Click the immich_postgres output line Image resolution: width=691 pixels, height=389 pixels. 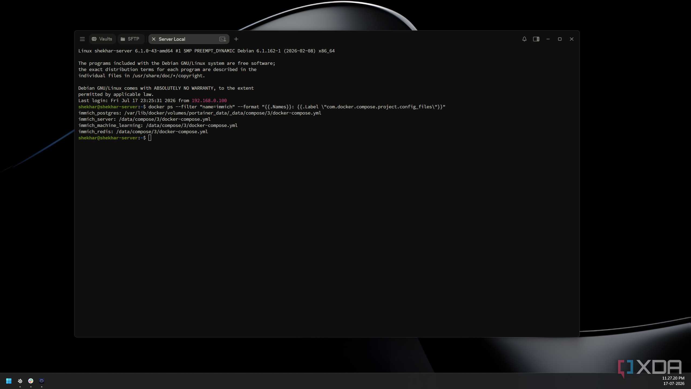click(200, 113)
